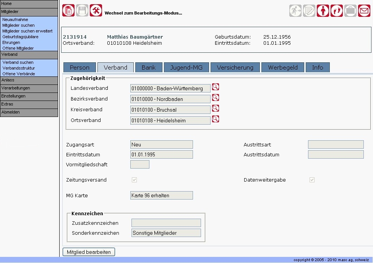Click the MG Karte input field
373x263 pixels.
click(161, 195)
